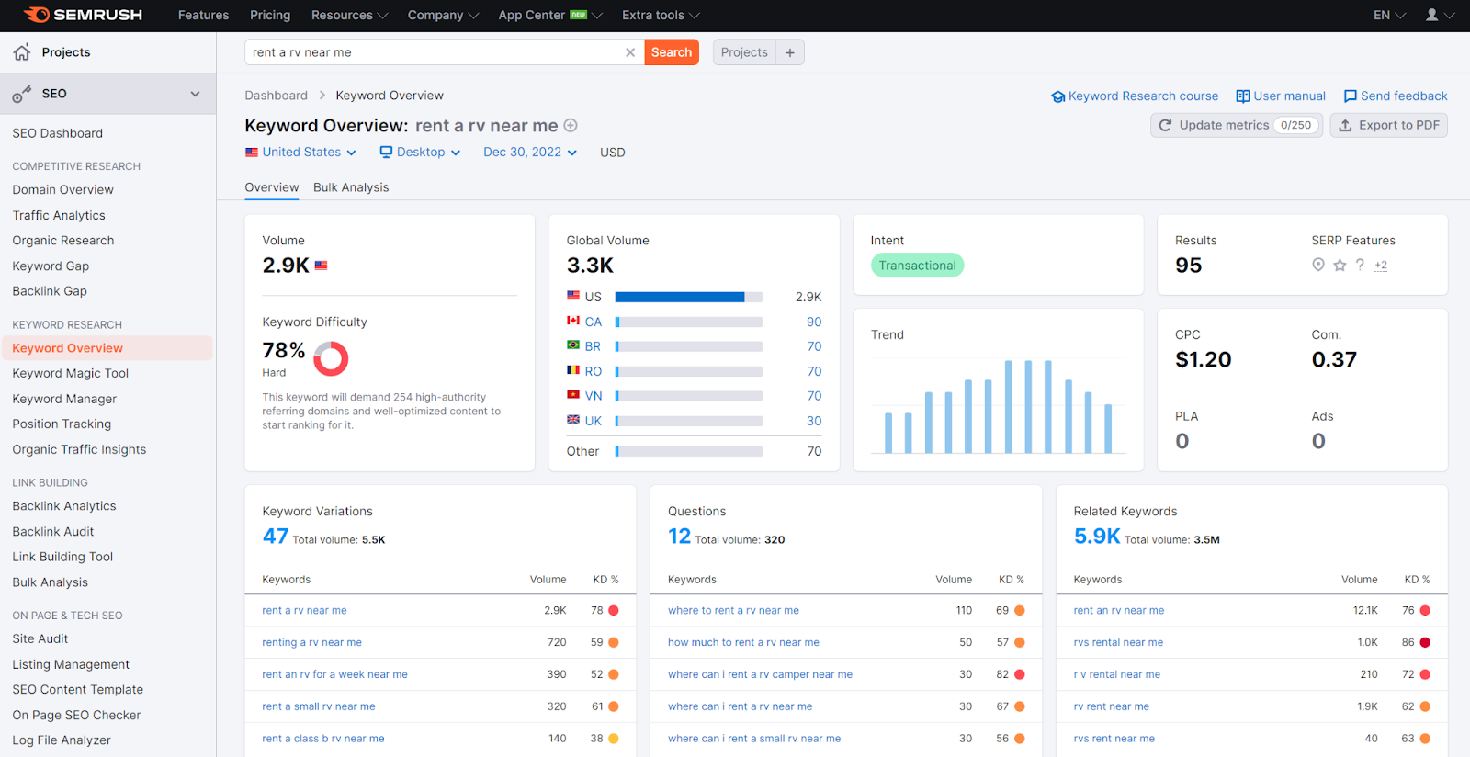Click the question mark SERP feature icon
Screen dimensions: 1470x757
(x=1360, y=265)
